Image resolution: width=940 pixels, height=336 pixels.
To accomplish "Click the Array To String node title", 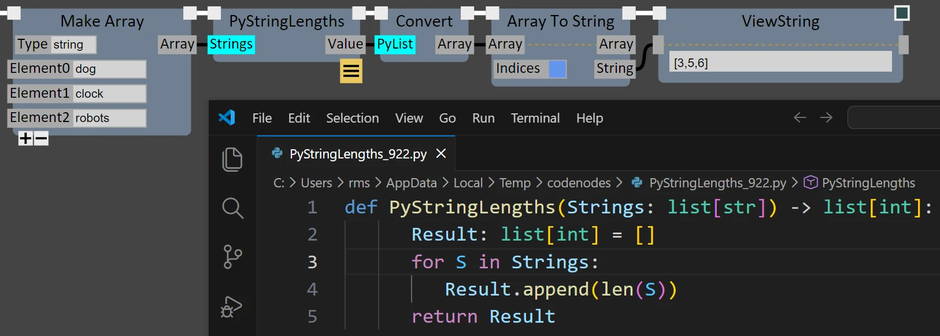I will point(561,21).
